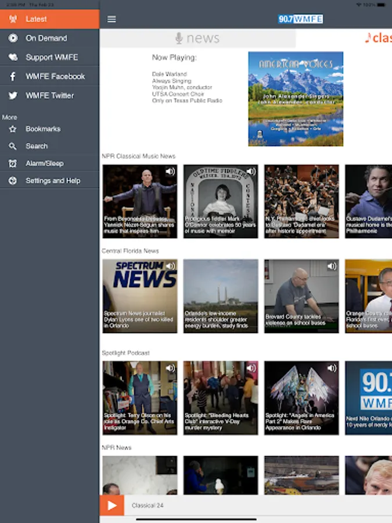This screenshot has height=523, width=392.
Task: Click the NPR News section heading
Action: click(116, 447)
